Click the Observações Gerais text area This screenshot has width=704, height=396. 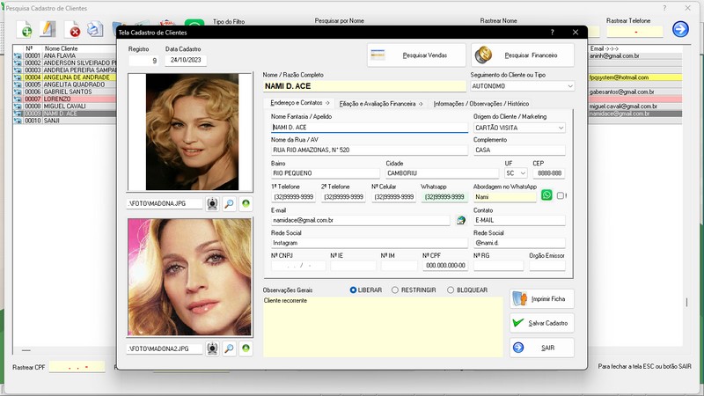382,326
